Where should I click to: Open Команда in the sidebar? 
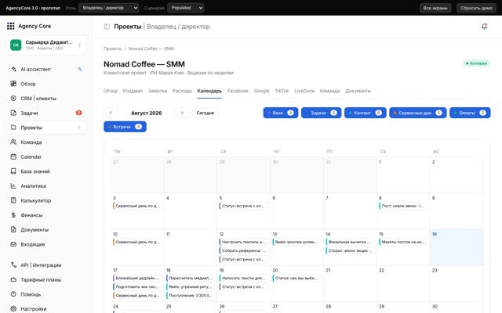point(45,142)
